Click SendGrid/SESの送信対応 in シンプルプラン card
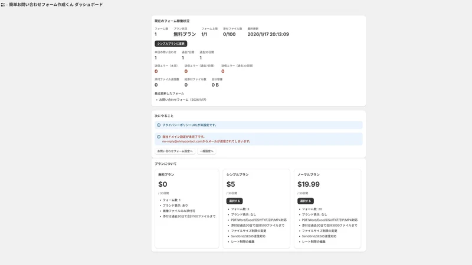This screenshot has width=472, height=265. 248,236
